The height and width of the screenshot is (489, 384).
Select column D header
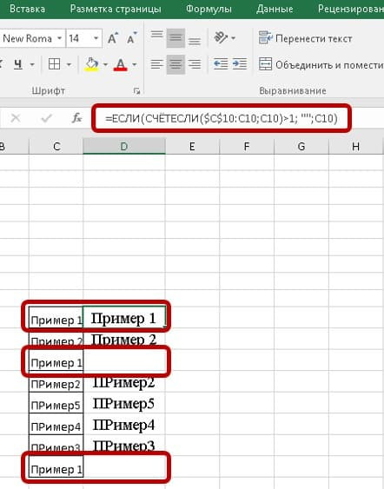(x=124, y=146)
